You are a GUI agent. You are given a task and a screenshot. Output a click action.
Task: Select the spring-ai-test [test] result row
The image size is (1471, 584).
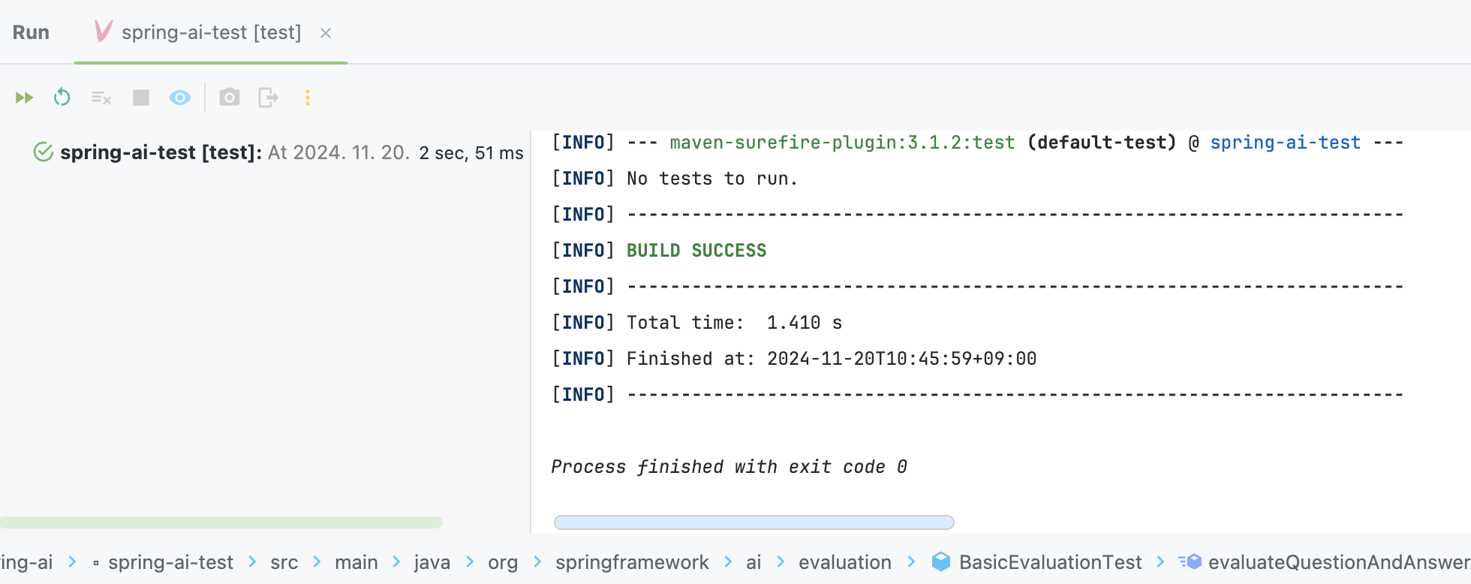pyautogui.click(x=278, y=152)
